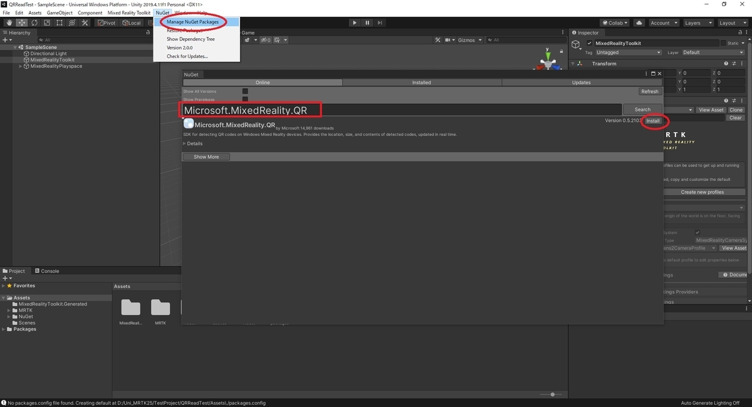Toggle Show Prerelease checkbox
This screenshot has width=752, height=407.
pos(245,99)
